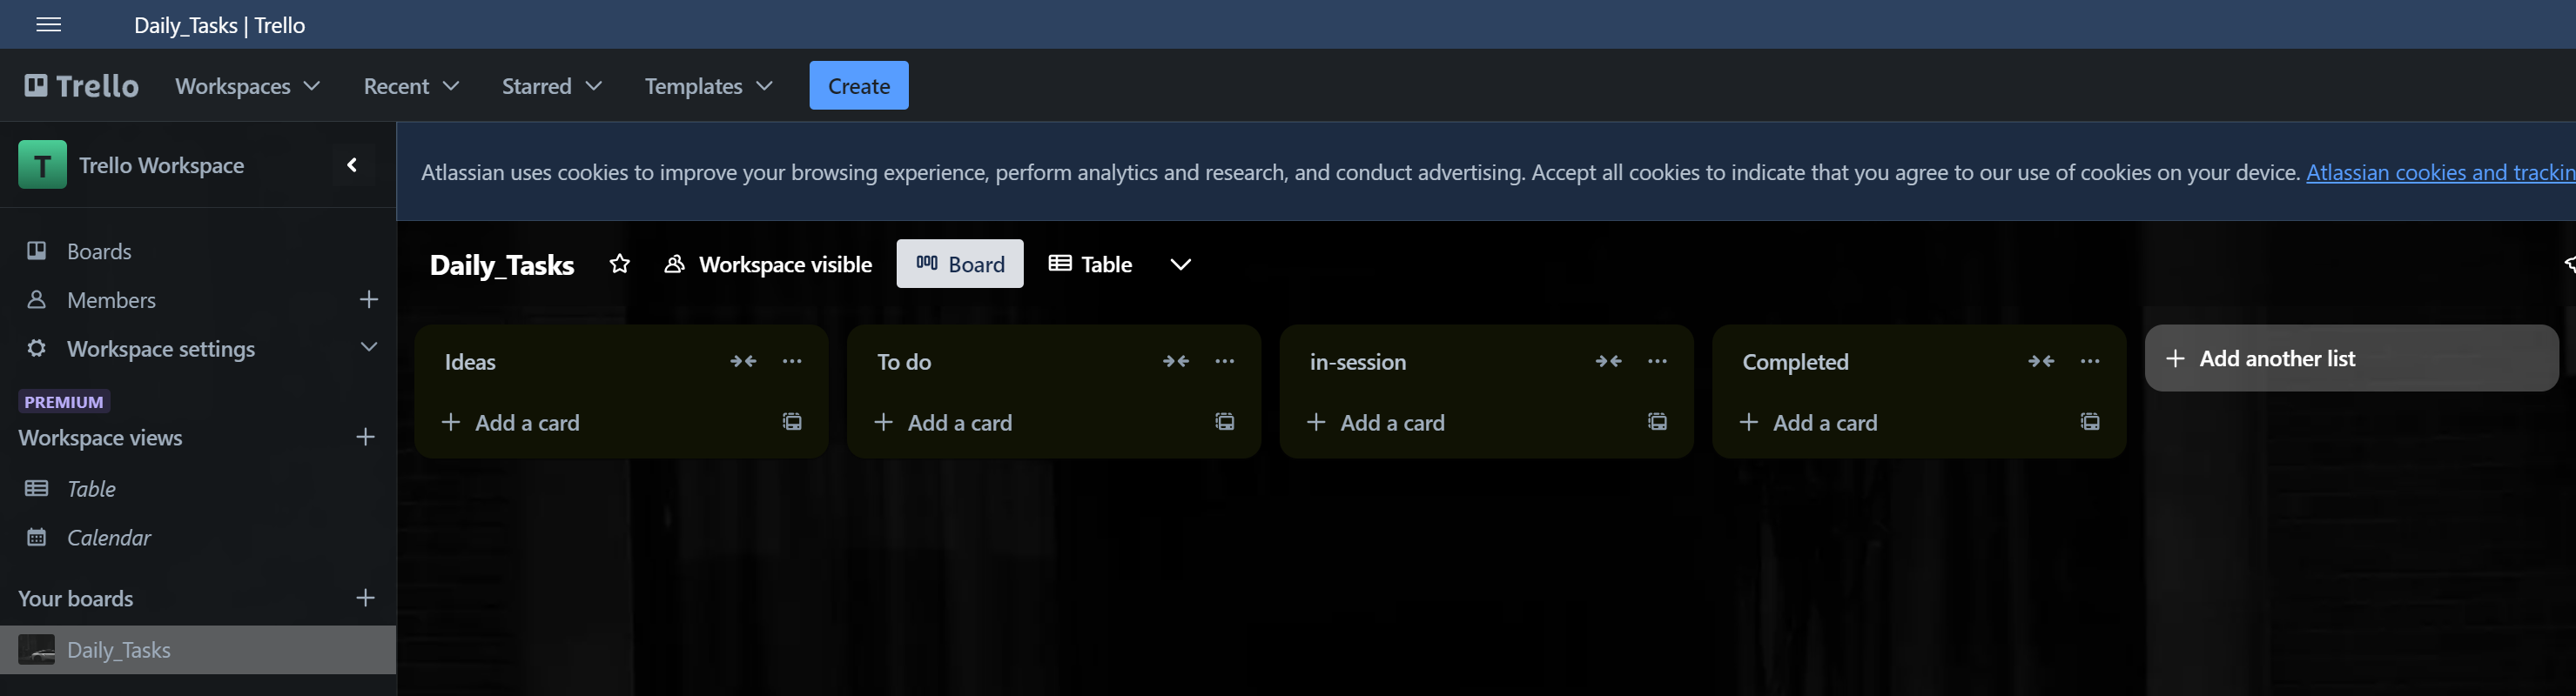The height and width of the screenshot is (696, 2576).
Task: Collapse the Completed list
Action: coord(2042,362)
